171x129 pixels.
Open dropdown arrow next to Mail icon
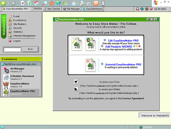tap(77, 3)
